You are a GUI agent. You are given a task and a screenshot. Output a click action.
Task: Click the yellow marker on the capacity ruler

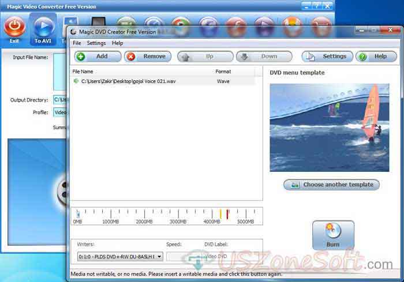[220, 214]
